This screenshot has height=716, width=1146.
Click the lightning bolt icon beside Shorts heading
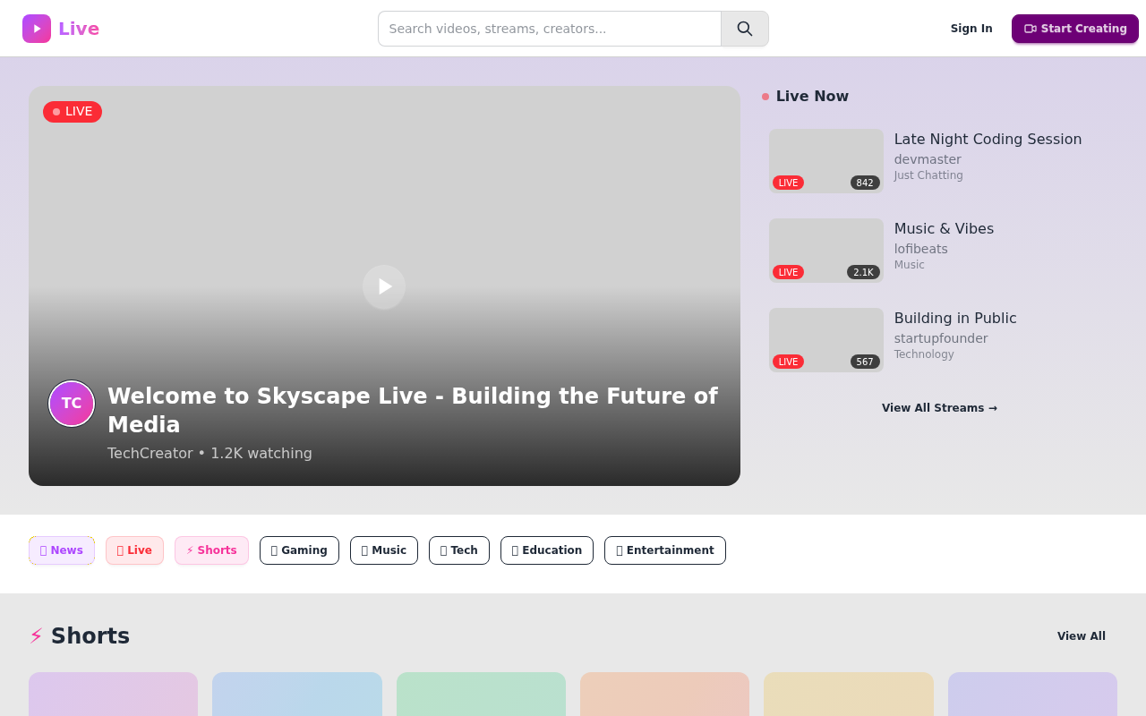(x=35, y=635)
